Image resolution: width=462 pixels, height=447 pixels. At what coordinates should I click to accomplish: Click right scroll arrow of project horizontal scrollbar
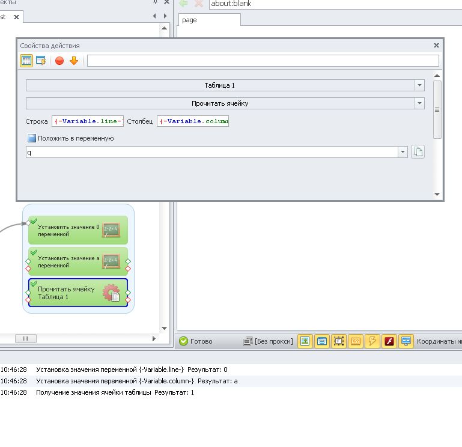click(154, 339)
